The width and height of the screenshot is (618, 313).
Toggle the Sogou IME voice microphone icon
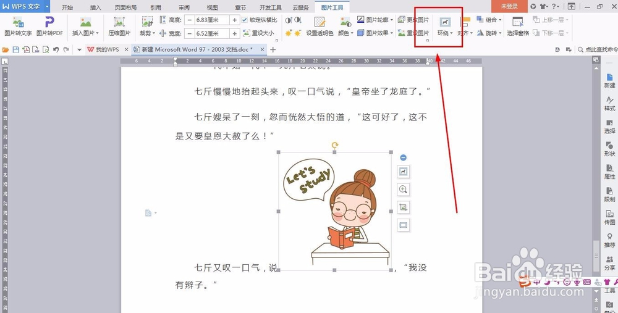[577, 282]
